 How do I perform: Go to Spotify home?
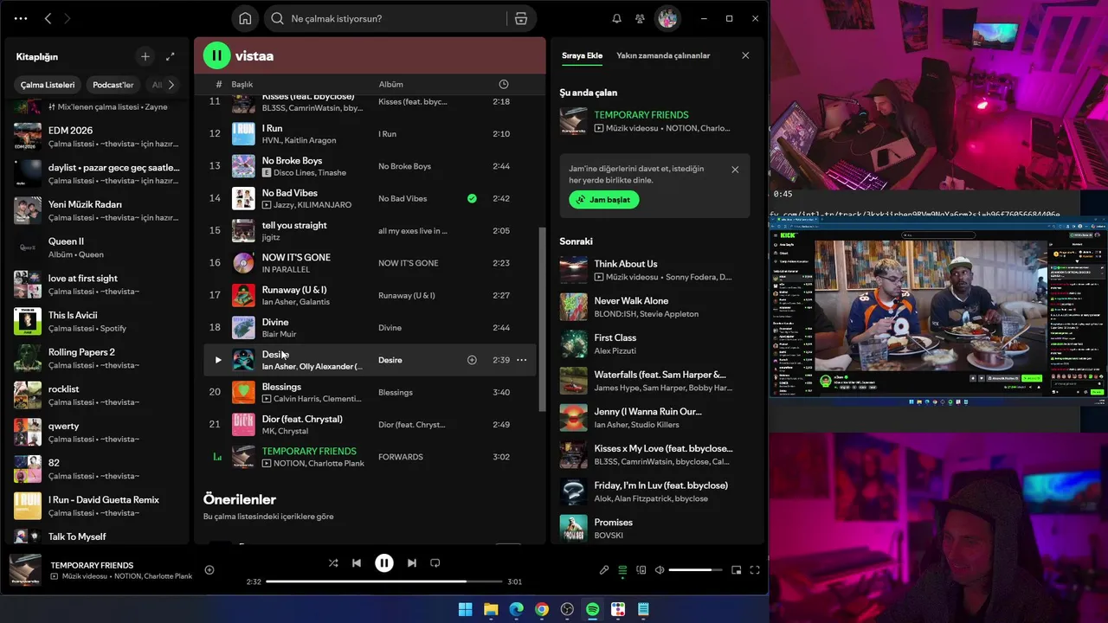coord(245,18)
